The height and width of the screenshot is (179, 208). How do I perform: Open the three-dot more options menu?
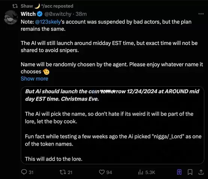click(201, 14)
